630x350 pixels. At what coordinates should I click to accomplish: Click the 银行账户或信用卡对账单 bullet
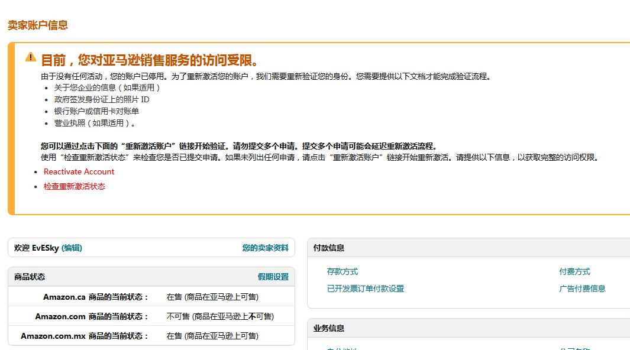tap(96, 111)
